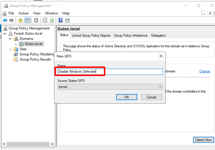
Task: Click the Group Policy Results icon
Action: click(16, 60)
